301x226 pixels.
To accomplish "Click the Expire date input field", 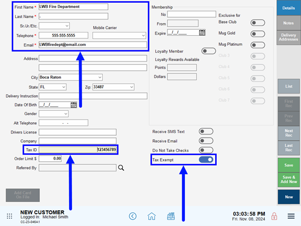I will coord(183,32).
